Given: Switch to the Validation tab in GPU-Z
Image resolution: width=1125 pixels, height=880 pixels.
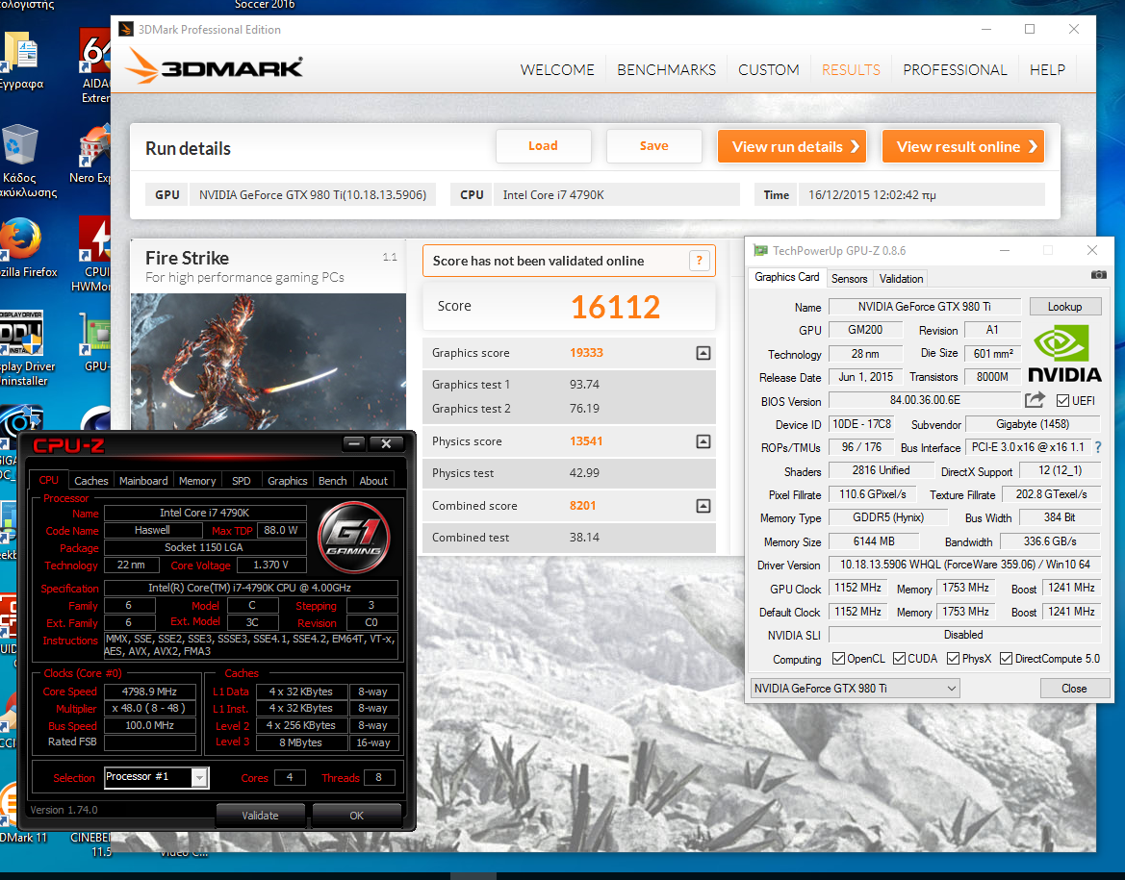Looking at the screenshot, I should [901, 278].
